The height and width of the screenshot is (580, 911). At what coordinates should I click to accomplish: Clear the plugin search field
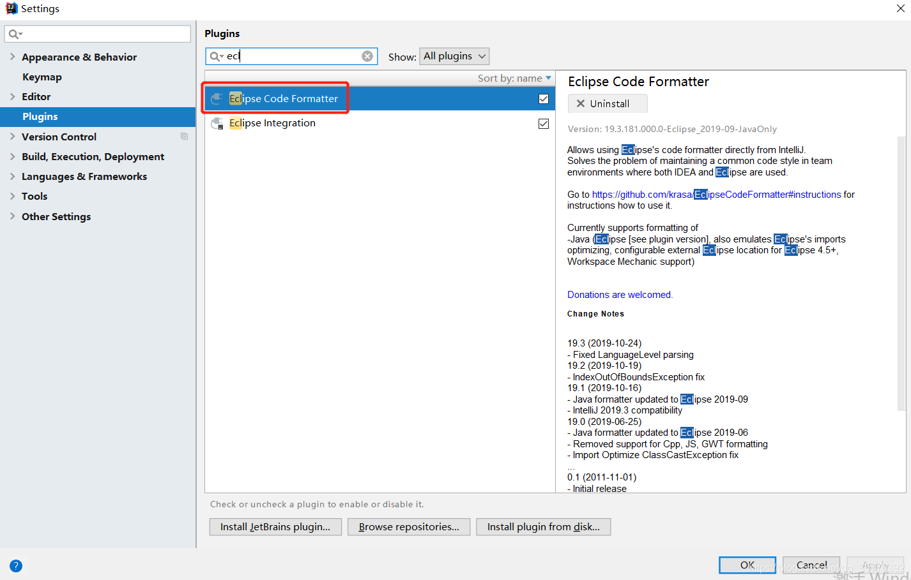click(367, 56)
